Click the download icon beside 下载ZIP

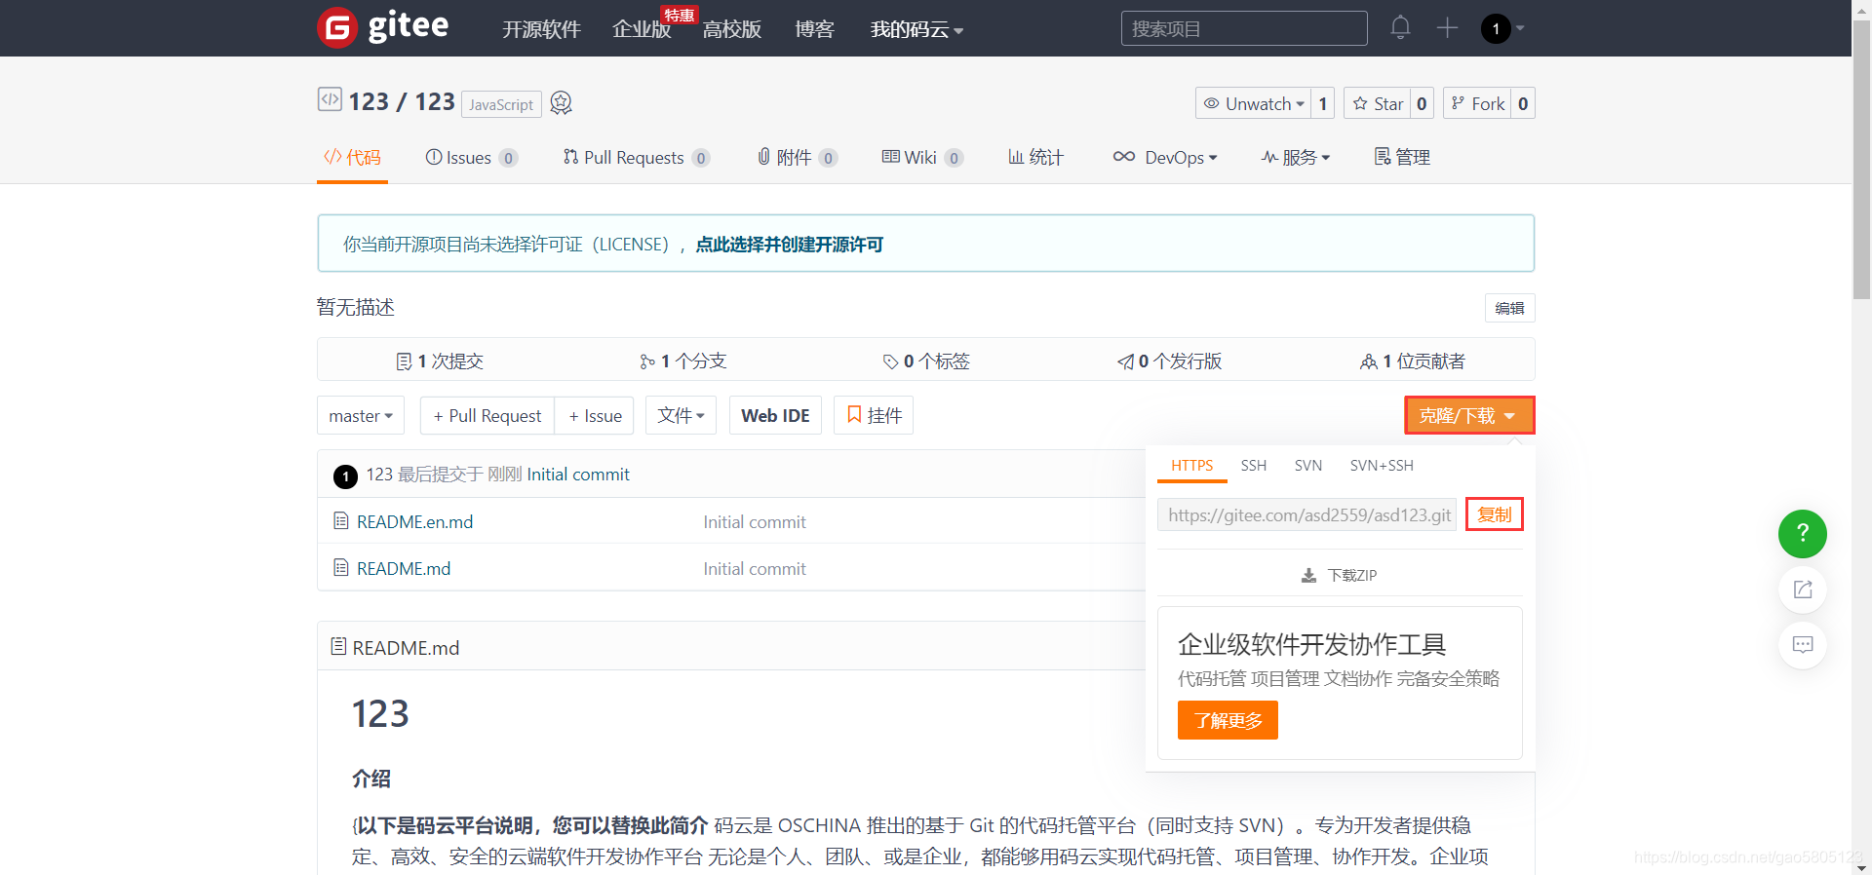pyautogui.click(x=1308, y=576)
